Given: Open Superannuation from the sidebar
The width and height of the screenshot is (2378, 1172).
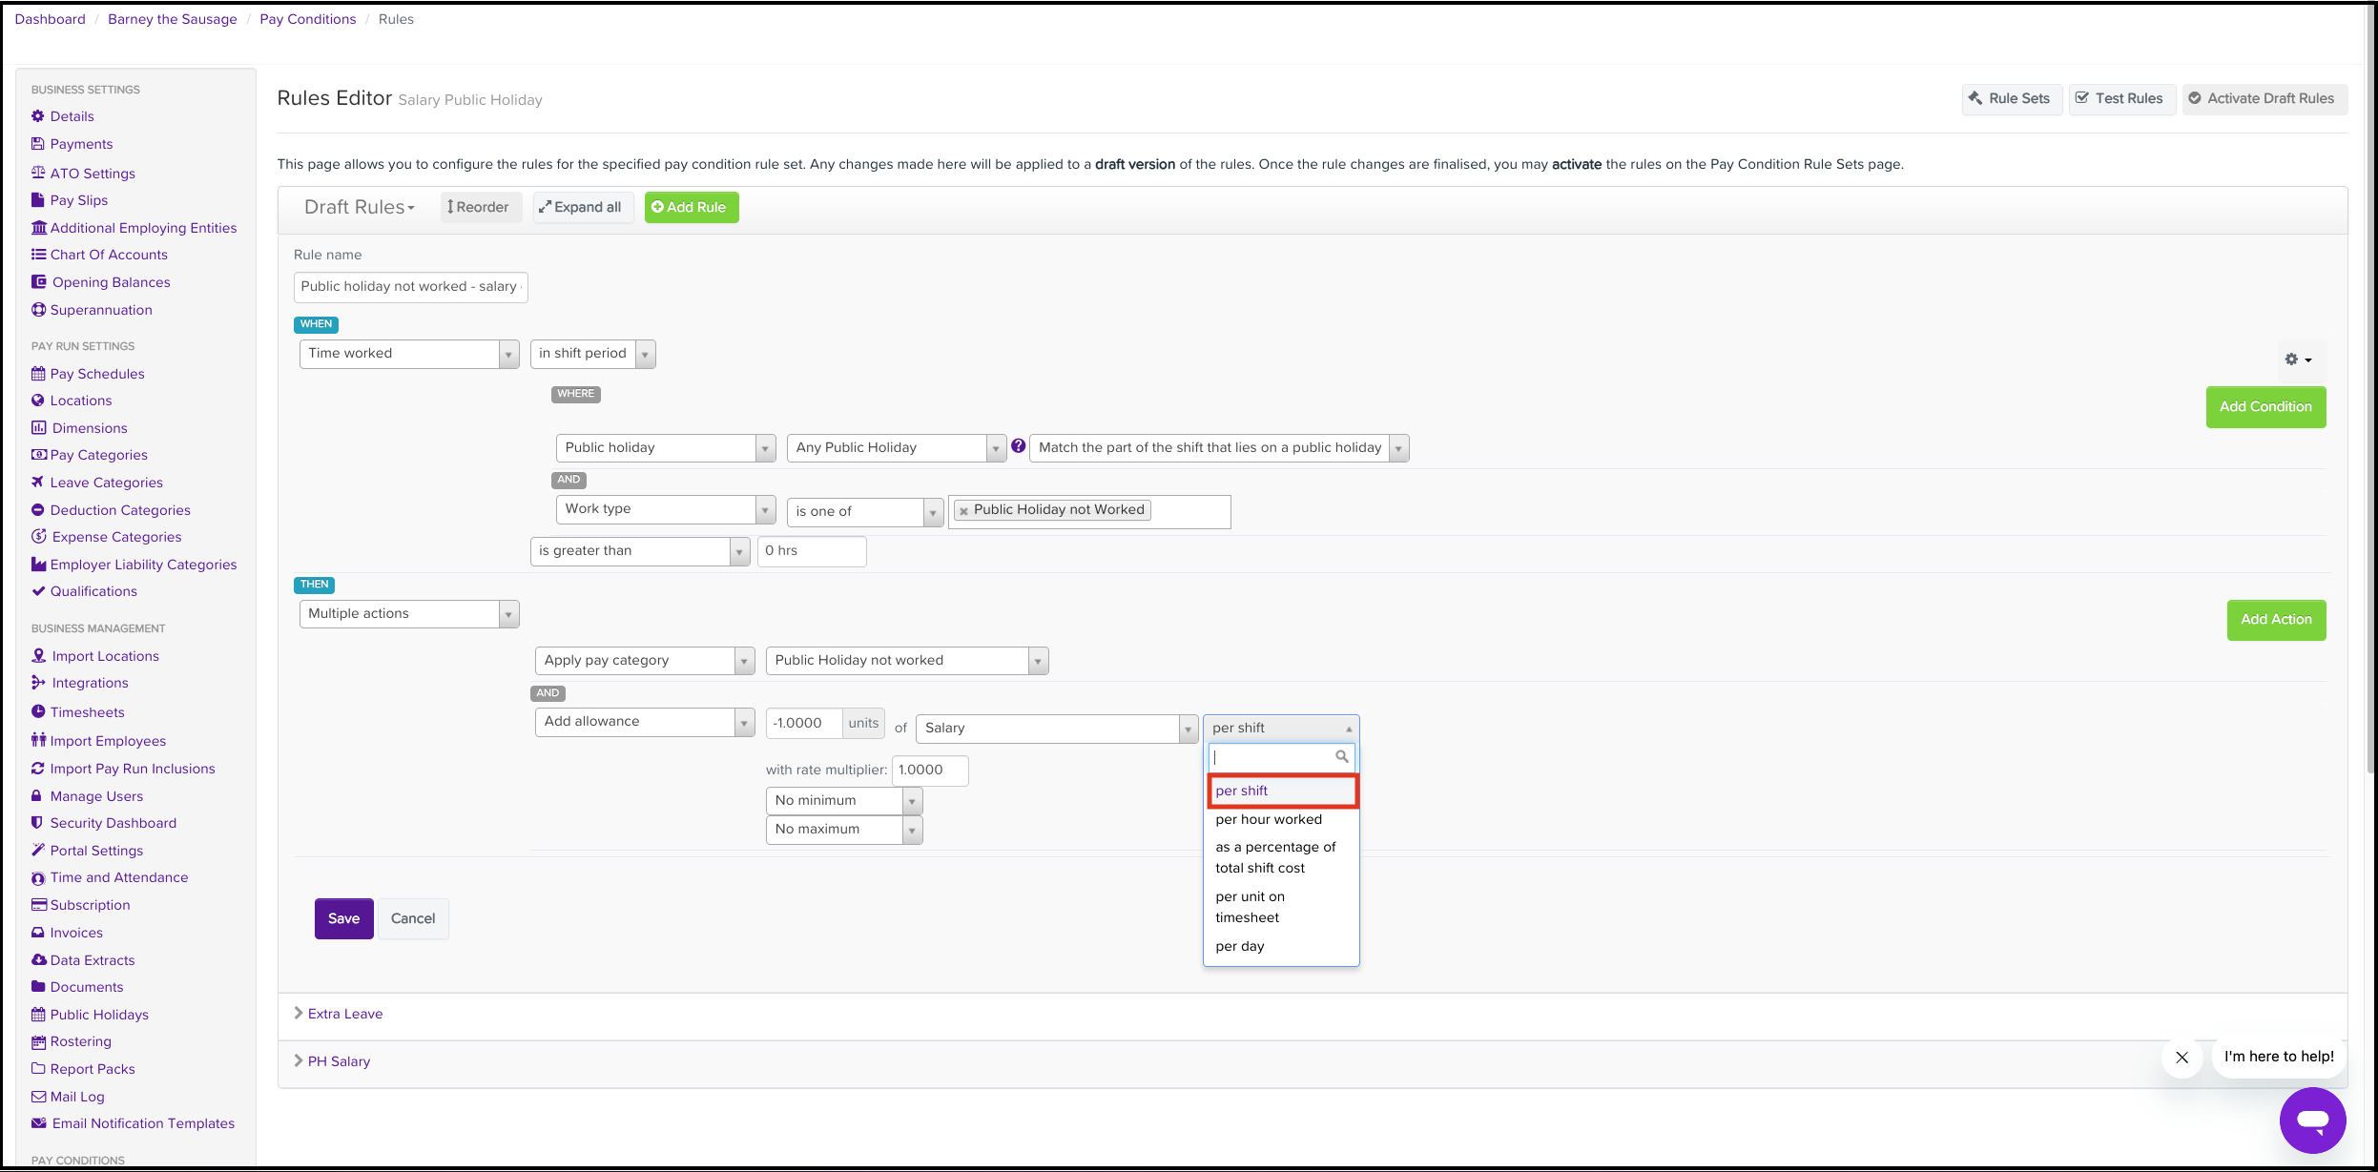Looking at the screenshot, I should click(100, 310).
